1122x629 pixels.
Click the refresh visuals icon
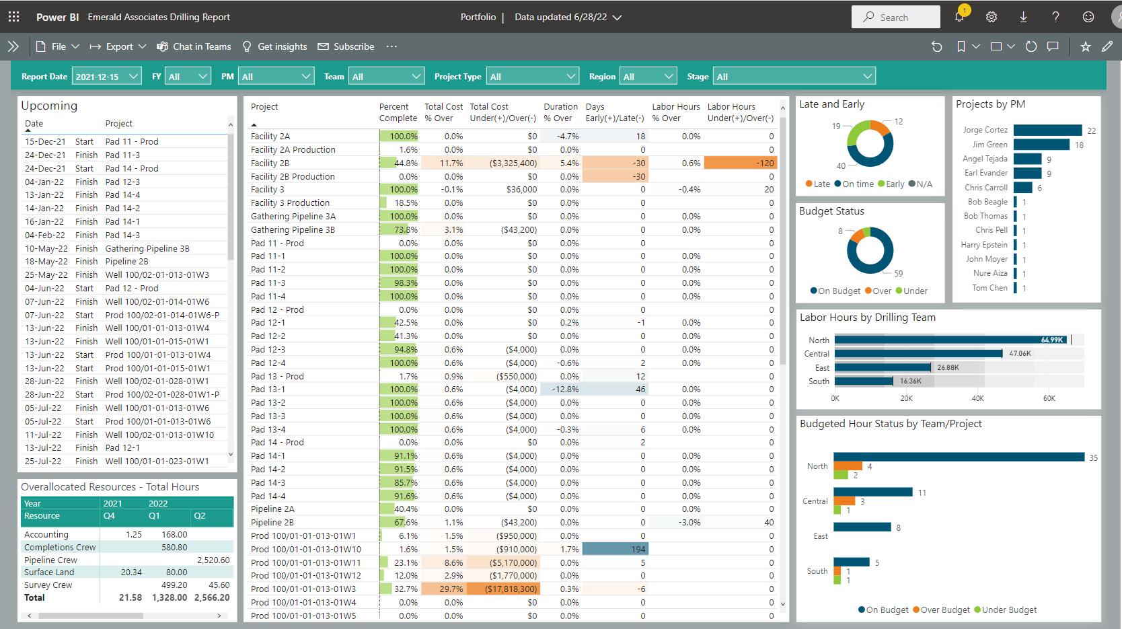tap(1031, 46)
